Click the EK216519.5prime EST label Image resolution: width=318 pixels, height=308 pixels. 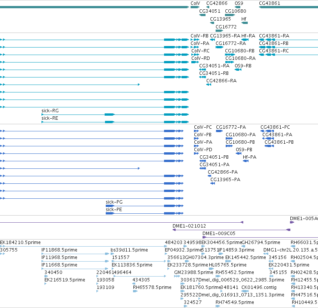tap(65, 280)
